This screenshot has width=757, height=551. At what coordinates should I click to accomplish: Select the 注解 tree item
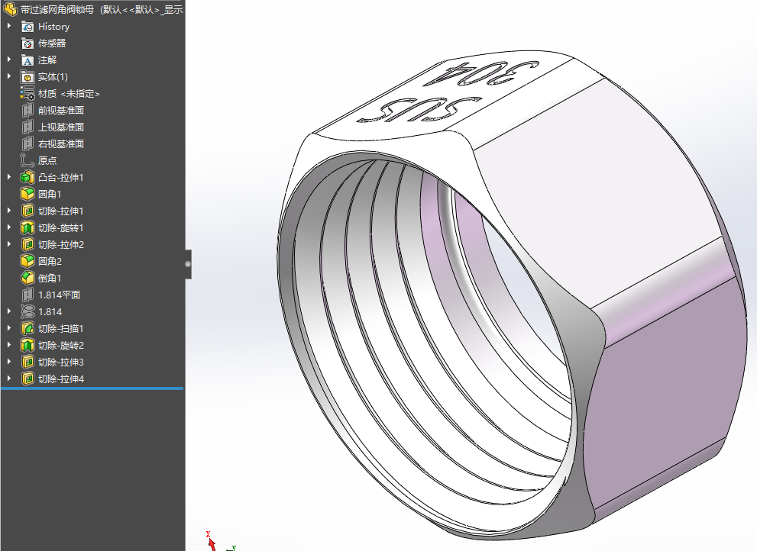click(47, 60)
